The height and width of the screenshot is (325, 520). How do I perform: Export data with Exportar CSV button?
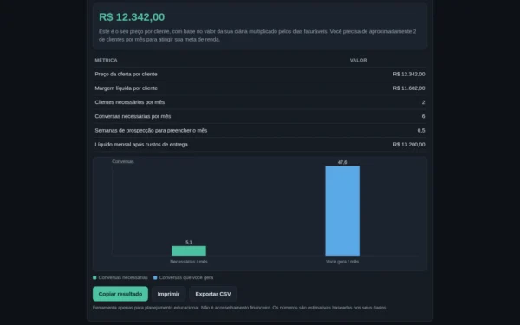[x=213, y=294]
